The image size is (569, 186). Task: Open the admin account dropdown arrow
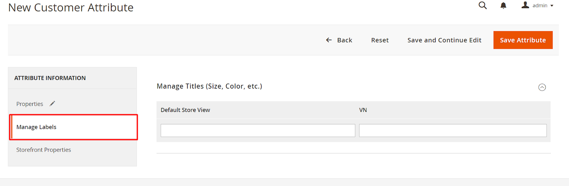coord(552,6)
